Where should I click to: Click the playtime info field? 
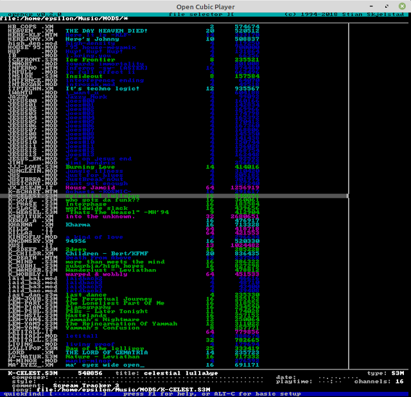(331, 382)
